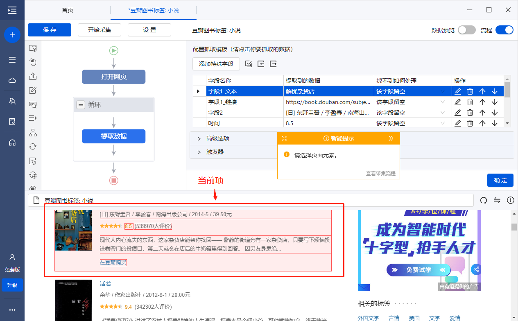Open customer support headset icon

[12, 142]
